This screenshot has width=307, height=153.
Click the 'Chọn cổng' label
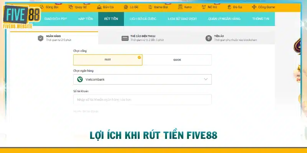coord(80,51)
